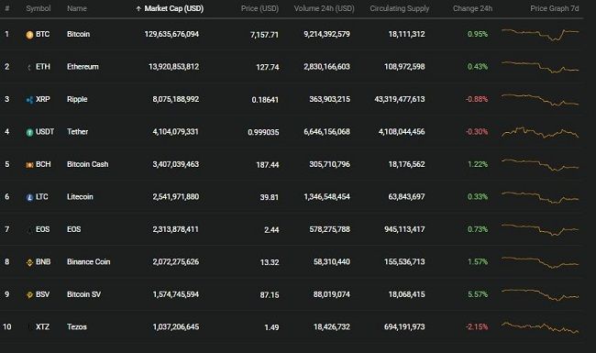
Task: Open the Tezos name link
Action: pos(77,326)
